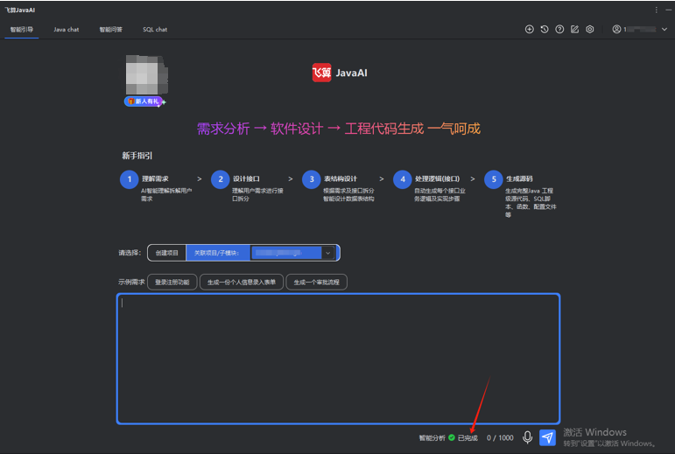Minimize the 飞算JavaAI panel

pyautogui.click(x=669, y=10)
